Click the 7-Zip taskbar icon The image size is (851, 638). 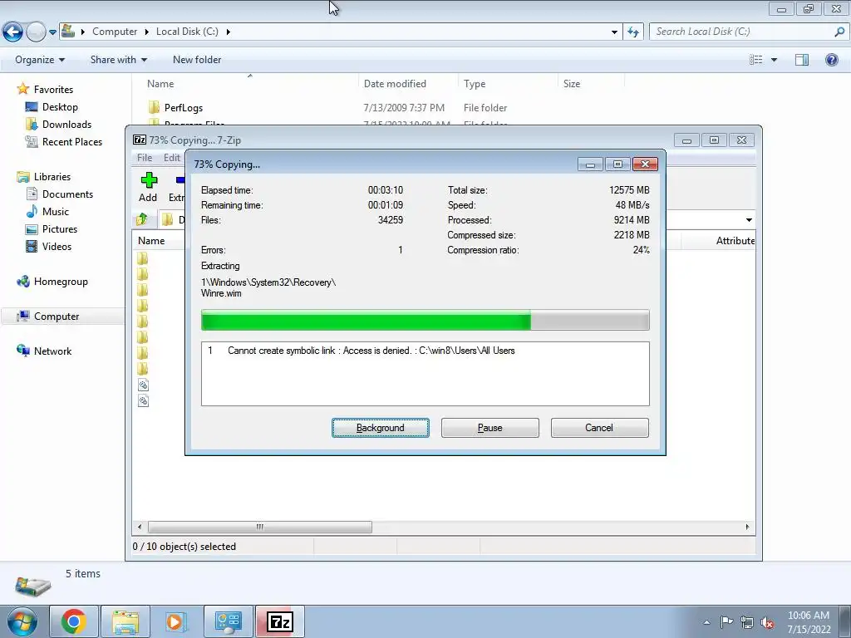279,621
